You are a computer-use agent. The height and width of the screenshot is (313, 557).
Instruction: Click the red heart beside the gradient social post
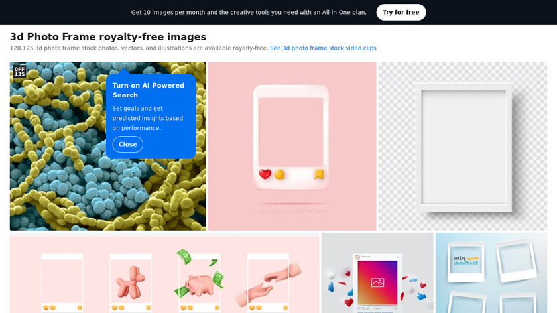(349, 302)
